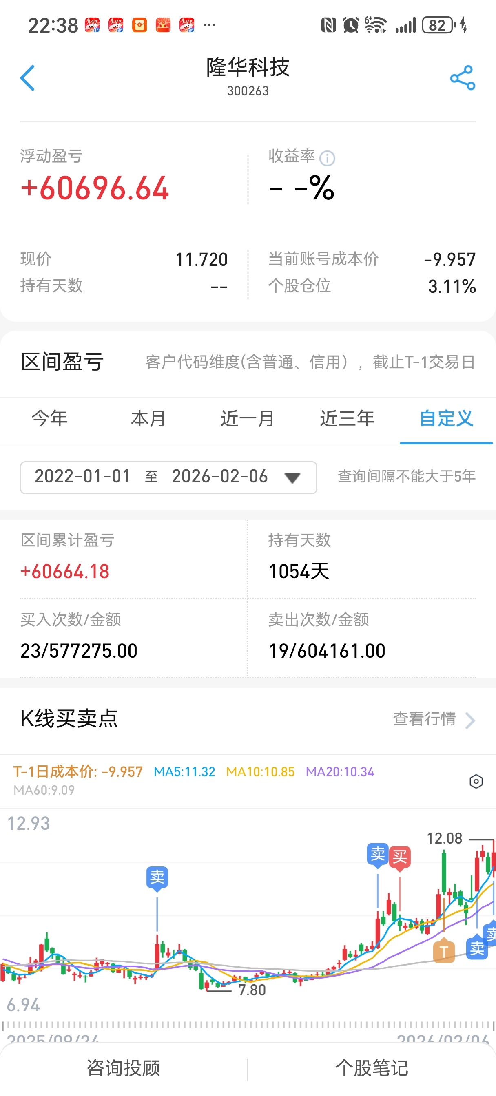Tap the 持有天数 value 1054天

(x=299, y=571)
